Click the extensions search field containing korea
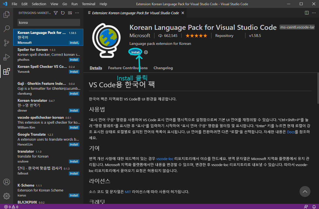319x209 pixels. point(49,22)
